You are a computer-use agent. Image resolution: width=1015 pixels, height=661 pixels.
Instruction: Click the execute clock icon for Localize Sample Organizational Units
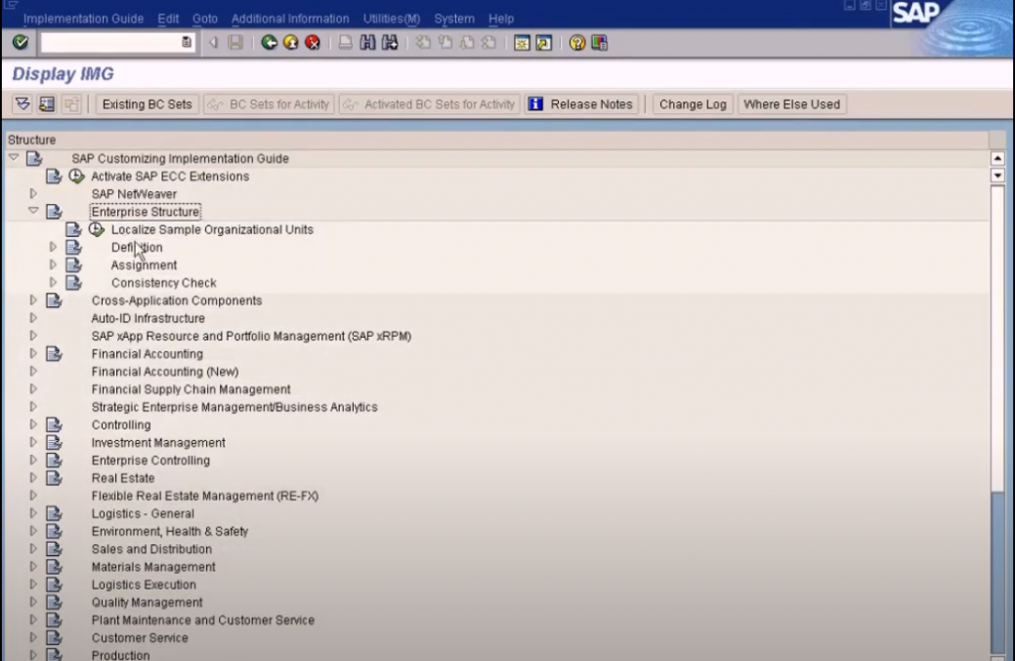click(x=96, y=229)
